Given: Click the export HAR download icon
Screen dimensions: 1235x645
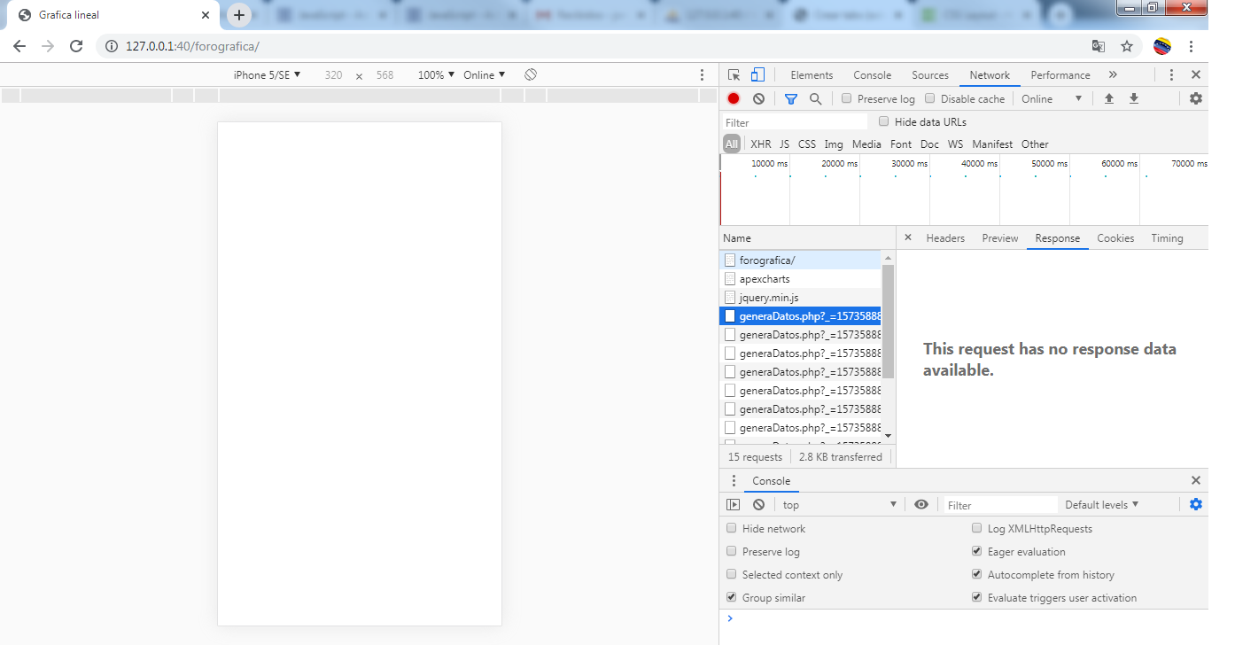Looking at the screenshot, I should pyautogui.click(x=1133, y=98).
